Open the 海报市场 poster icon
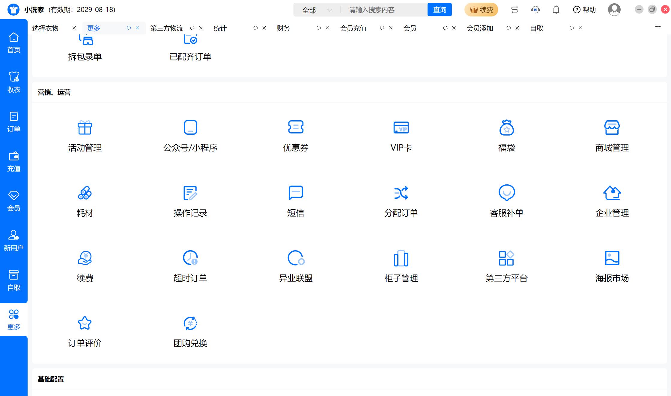The height and width of the screenshot is (396, 671). (612, 258)
